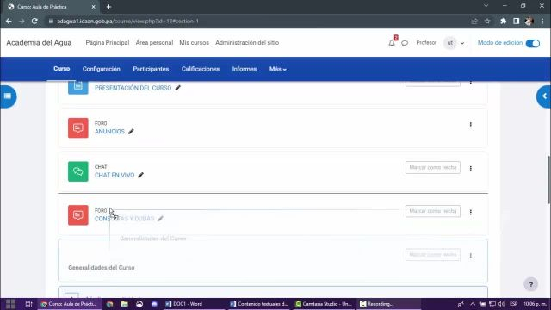551x310 pixels.
Task: Switch to the Participantes tab
Action: click(x=151, y=69)
